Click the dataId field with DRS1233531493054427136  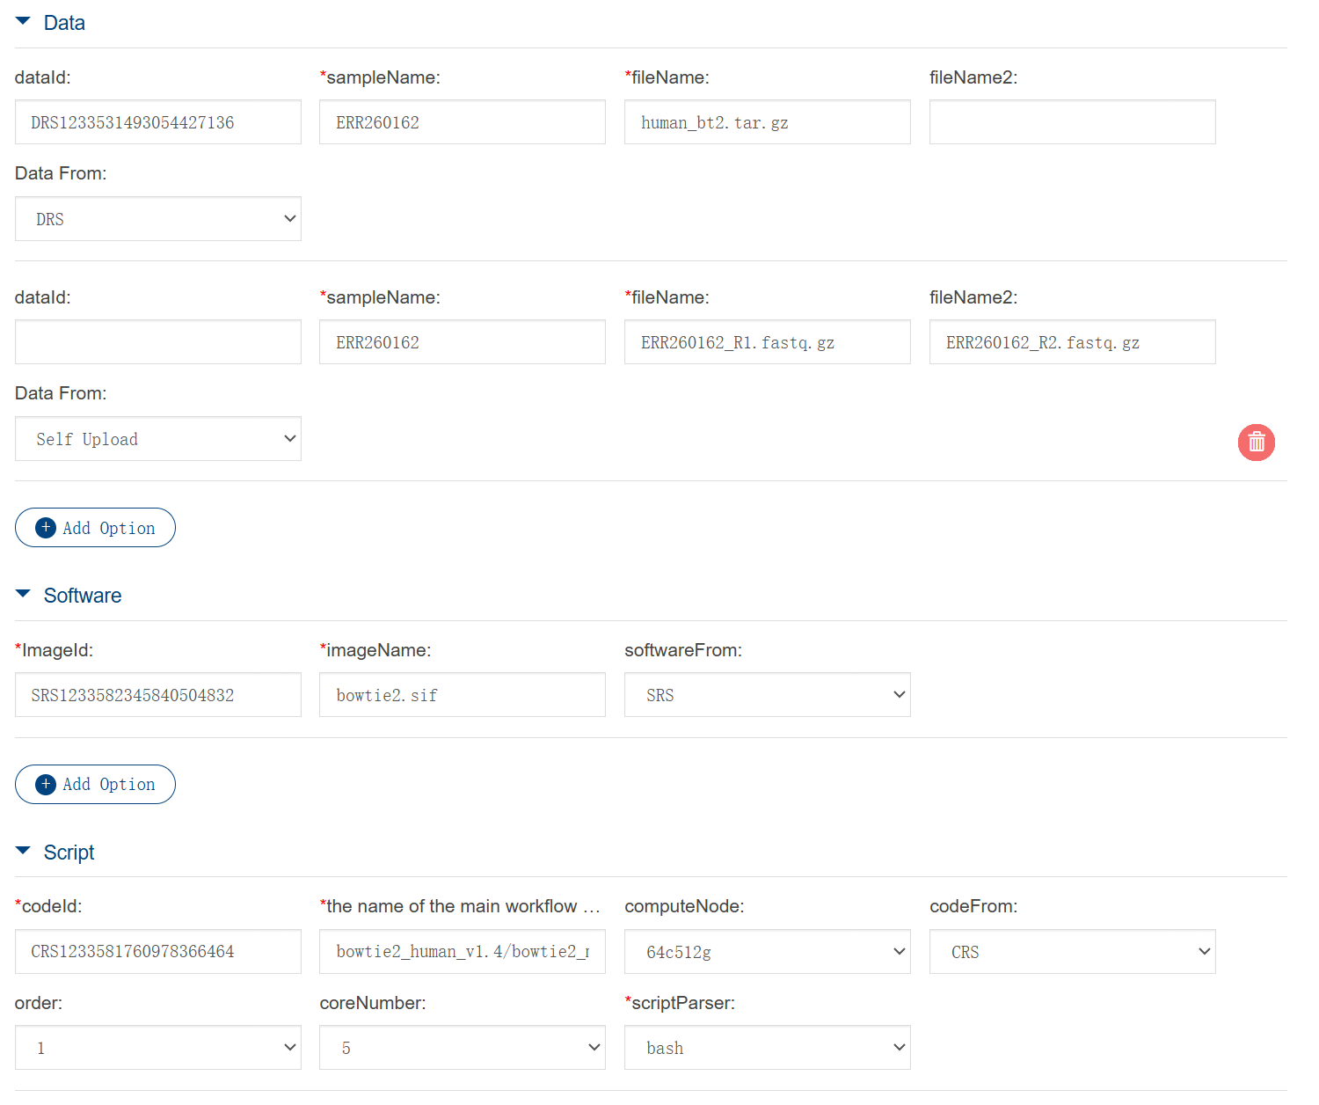[x=158, y=122]
